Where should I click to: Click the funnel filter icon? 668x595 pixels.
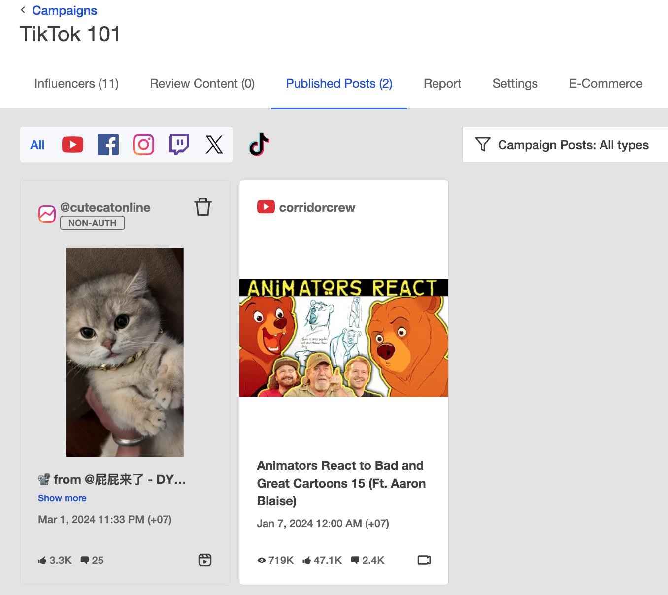[483, 144]
